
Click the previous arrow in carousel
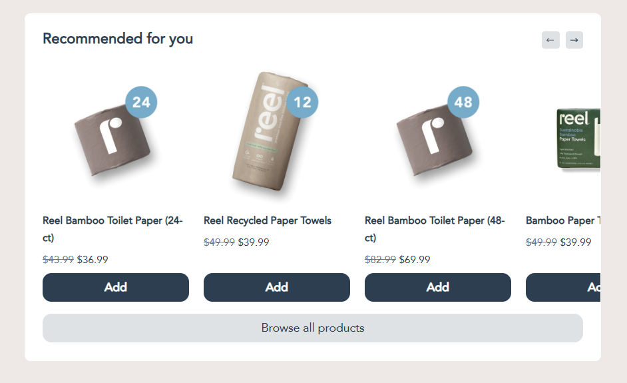click(x=550, y=40)
